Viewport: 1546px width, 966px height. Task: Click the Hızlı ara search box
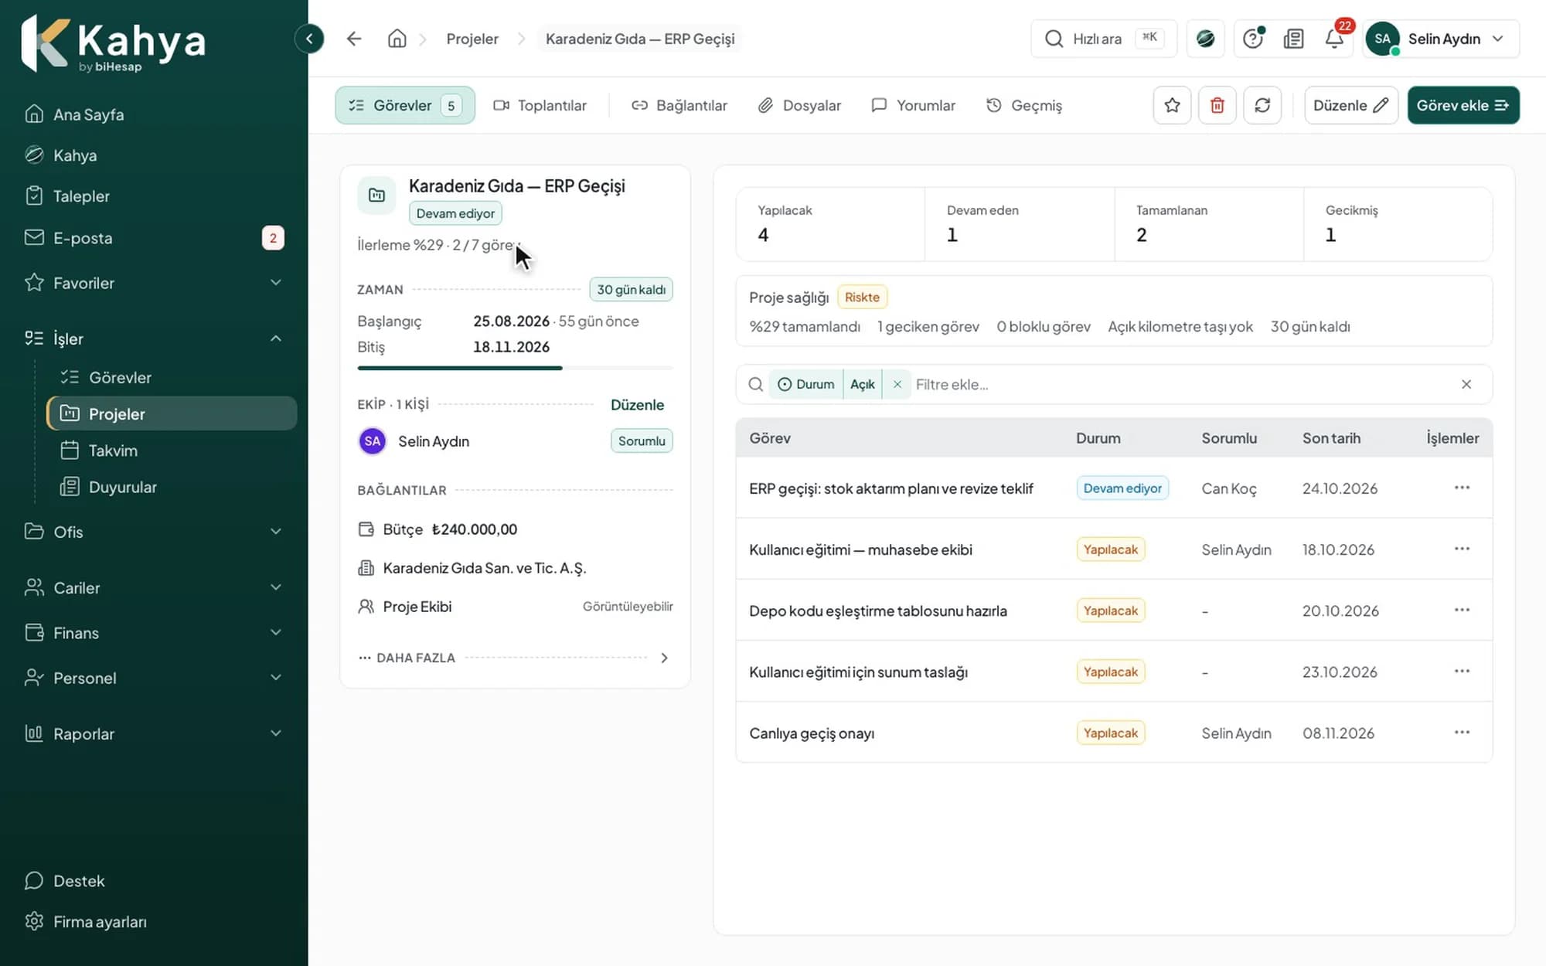click(1103, 39)
